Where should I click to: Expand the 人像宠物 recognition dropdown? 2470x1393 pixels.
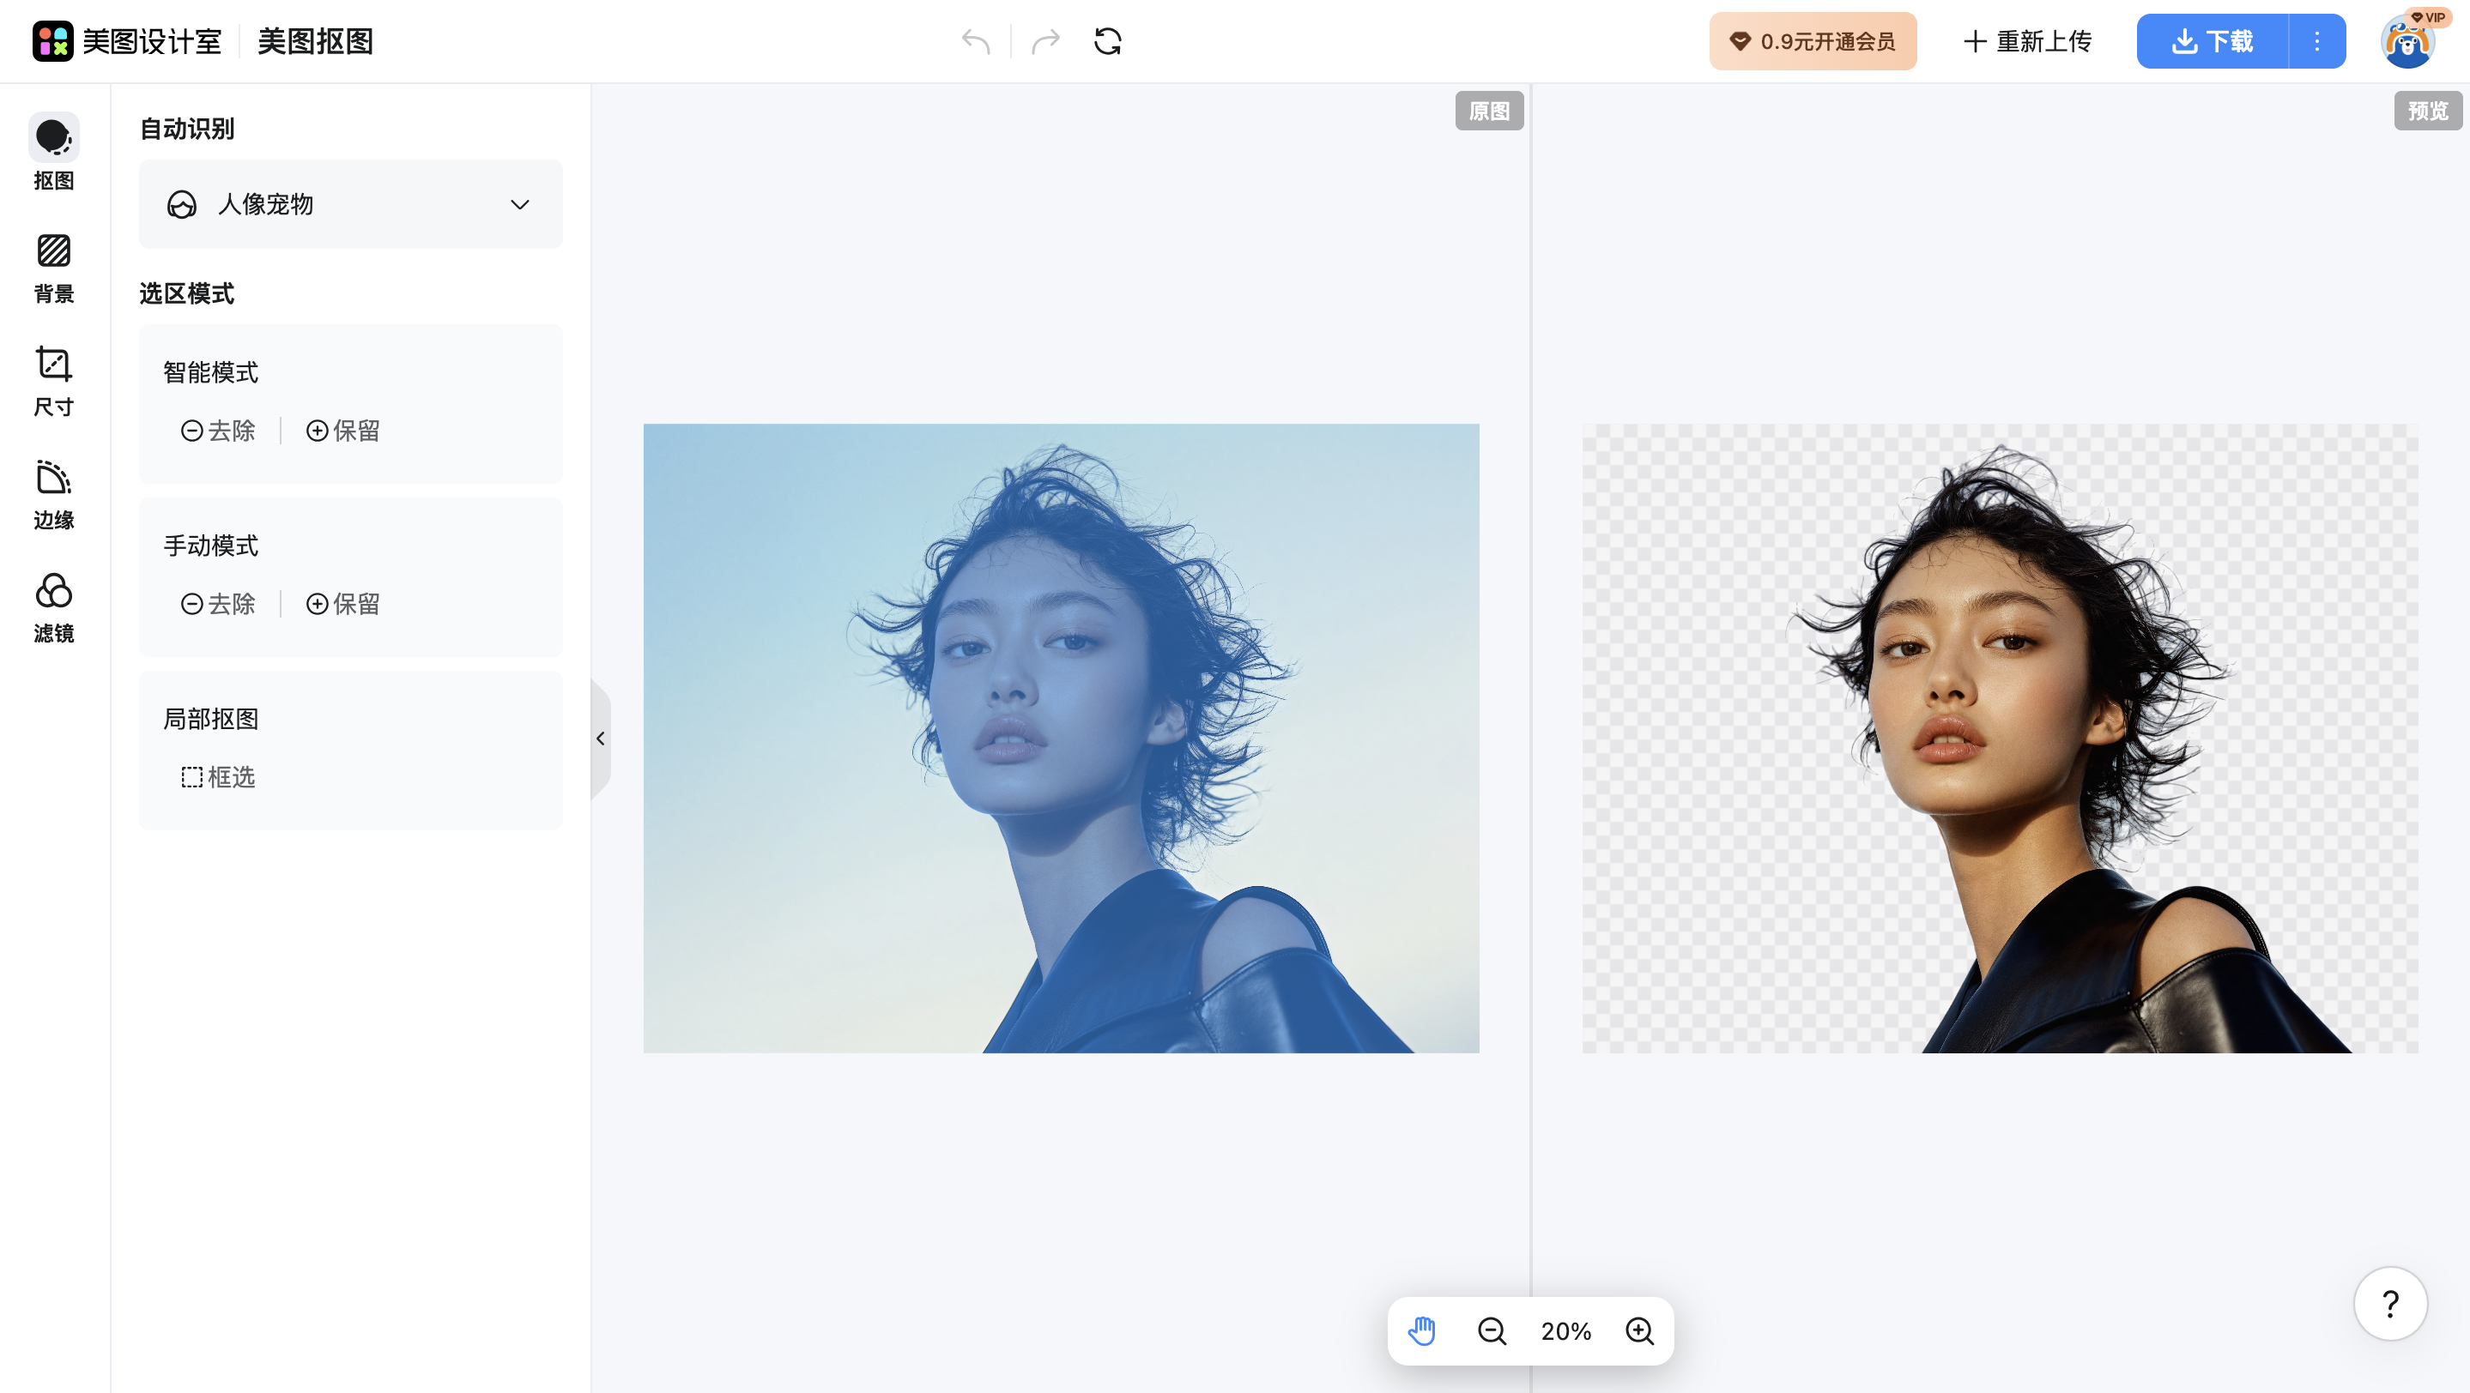pyautogui.click(x=351, y=204)
